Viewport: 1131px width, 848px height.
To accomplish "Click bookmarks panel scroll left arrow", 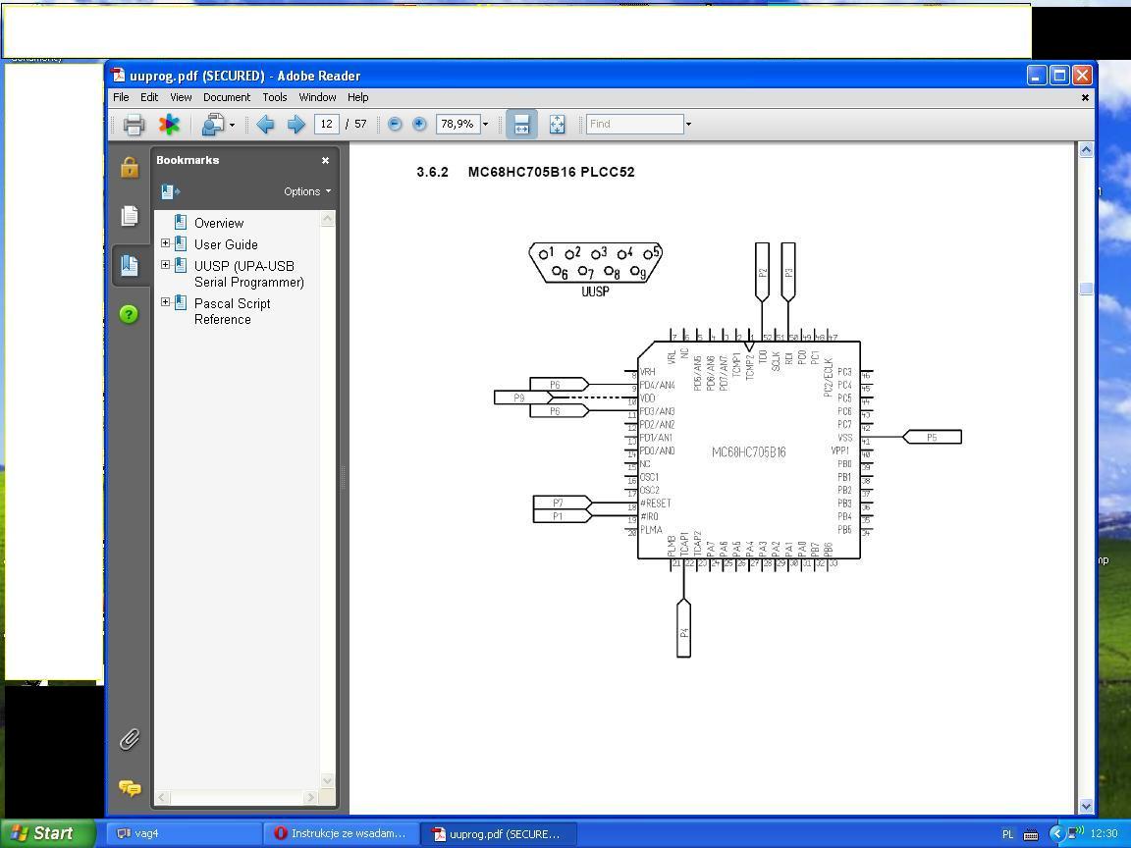I will click(x=162, y=798).
